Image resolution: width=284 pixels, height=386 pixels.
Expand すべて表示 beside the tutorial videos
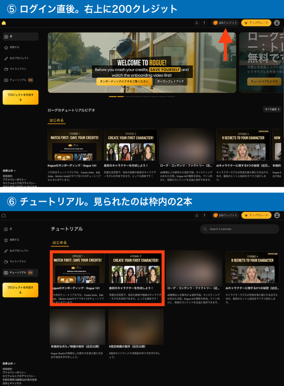(272, 109)
